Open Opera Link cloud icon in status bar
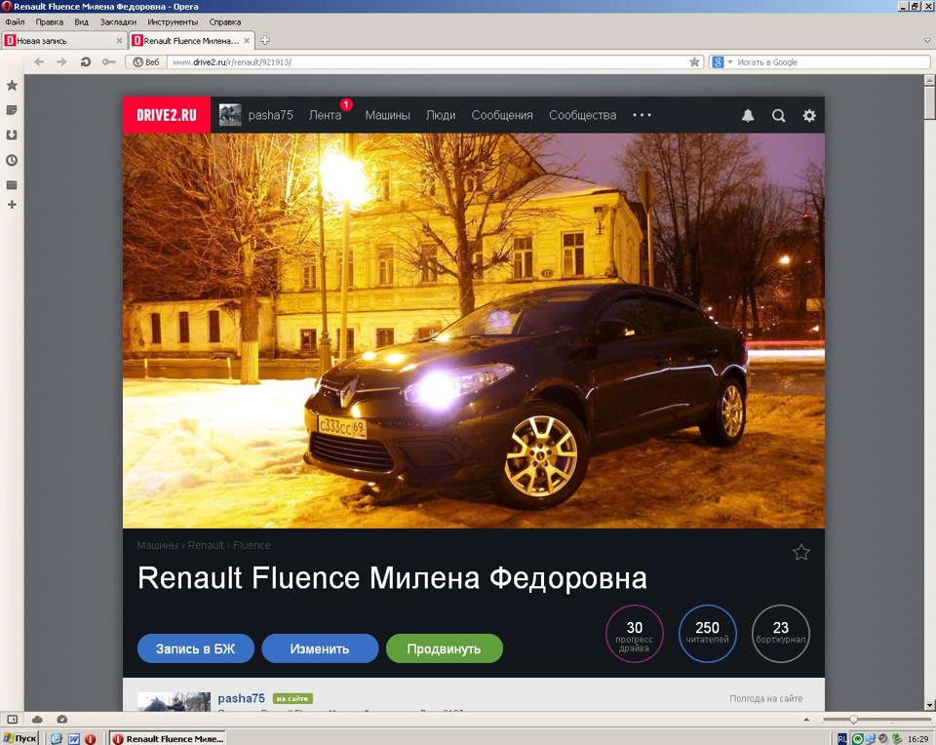Viewport: 936px width, 745px height. [37, 720]
